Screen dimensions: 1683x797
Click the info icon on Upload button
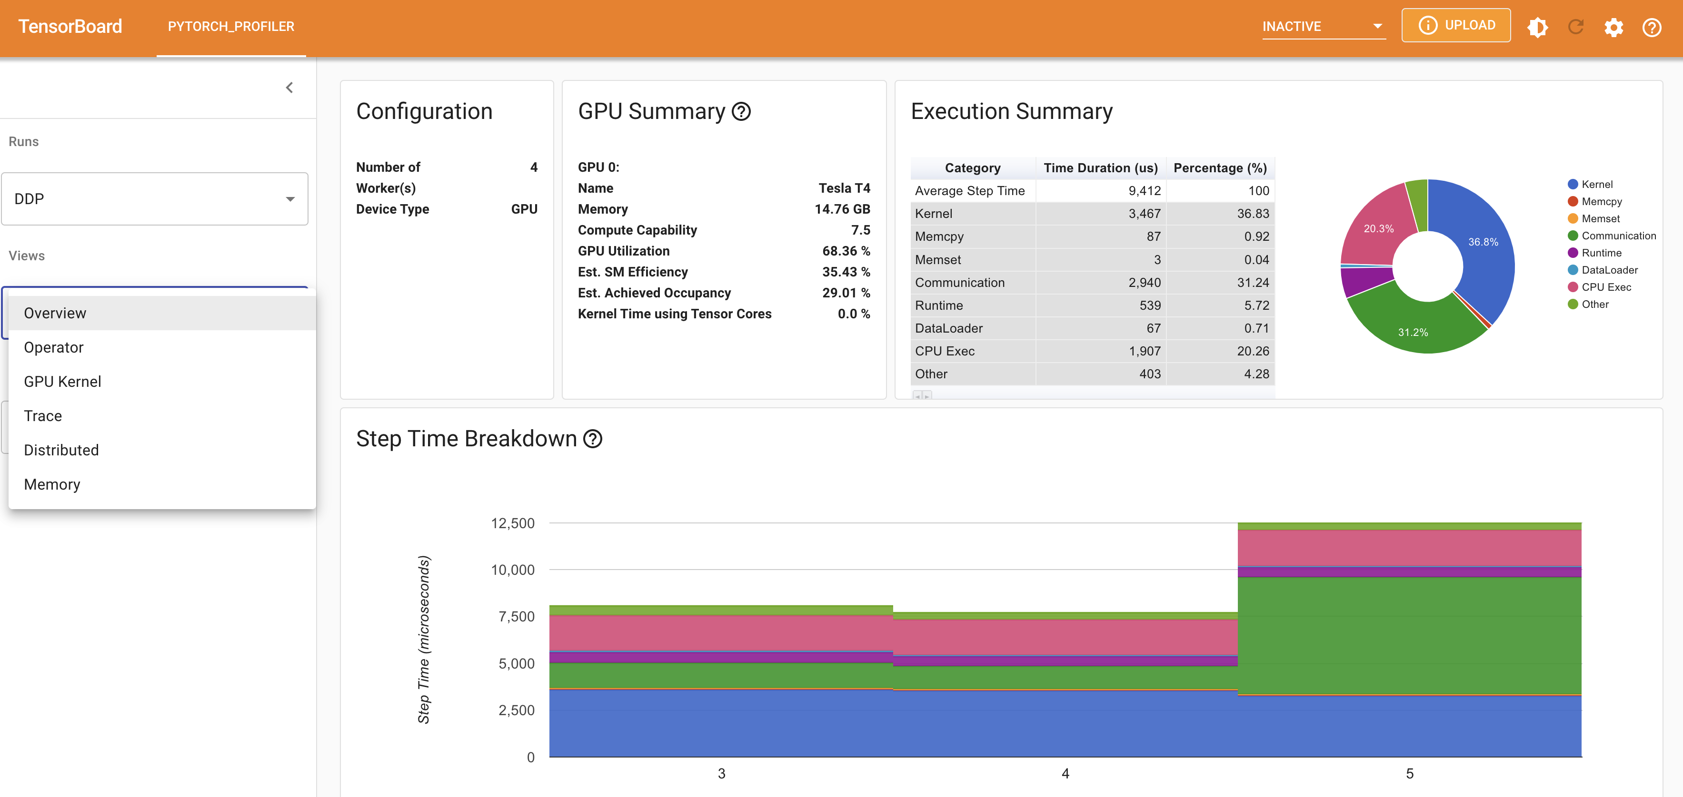click(1427, 26)
